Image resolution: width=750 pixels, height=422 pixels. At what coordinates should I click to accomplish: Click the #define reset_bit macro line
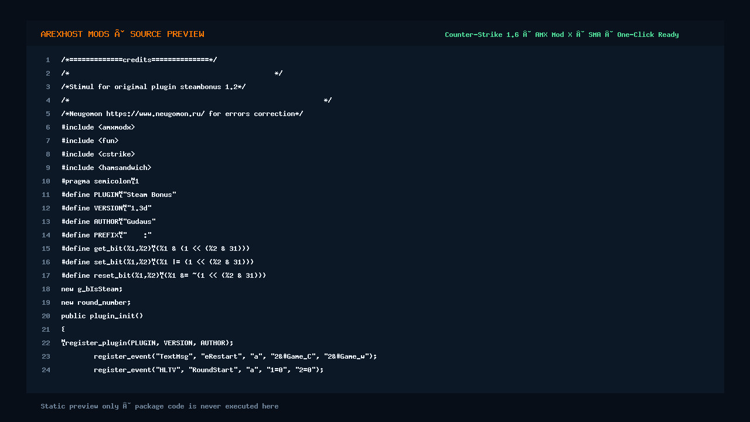163,275
